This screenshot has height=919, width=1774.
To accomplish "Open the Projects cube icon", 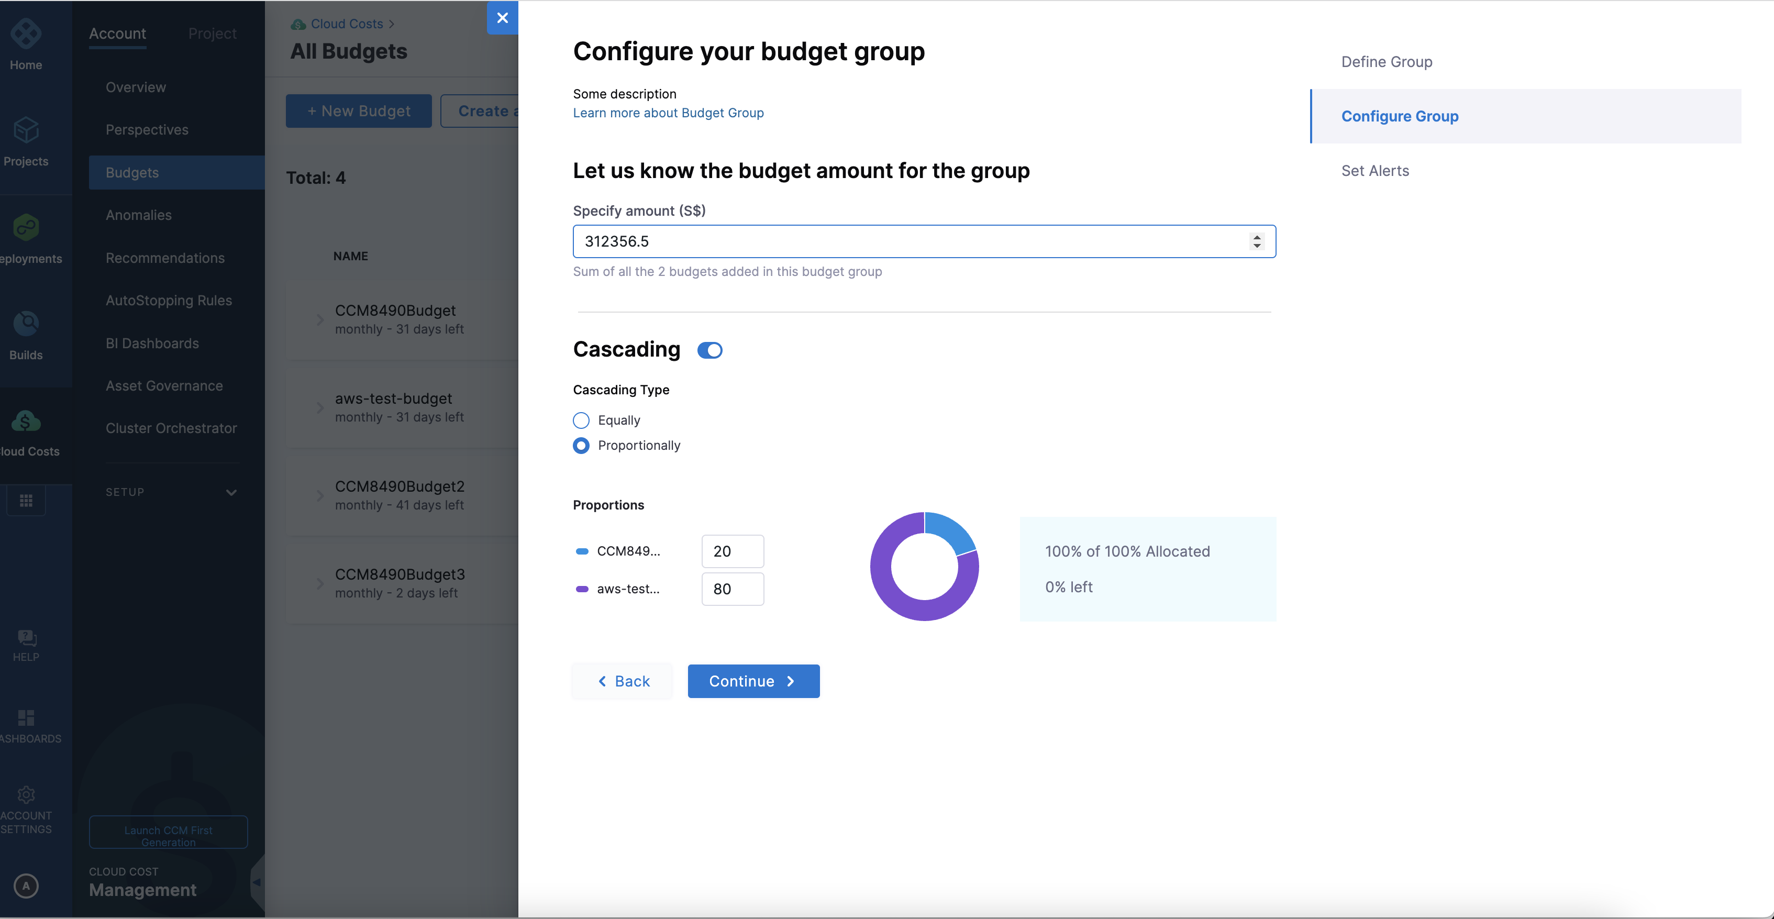I will (x=26, y=129).
